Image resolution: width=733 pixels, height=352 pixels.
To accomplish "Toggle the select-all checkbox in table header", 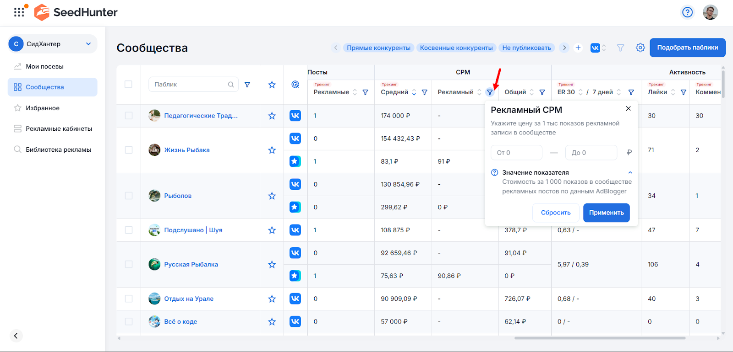I will point(129,85).
